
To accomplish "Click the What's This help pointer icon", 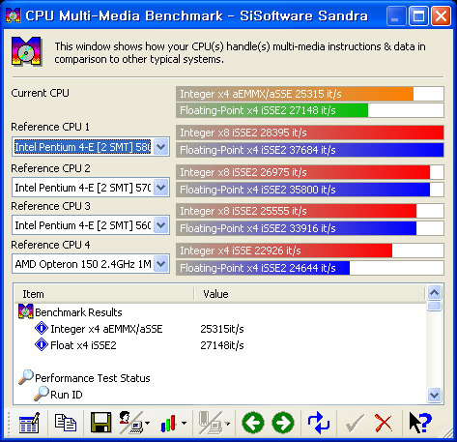I will point(420,423).
